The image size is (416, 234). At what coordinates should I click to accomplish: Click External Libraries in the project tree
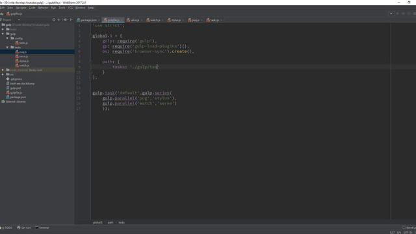tap(14, 101)
